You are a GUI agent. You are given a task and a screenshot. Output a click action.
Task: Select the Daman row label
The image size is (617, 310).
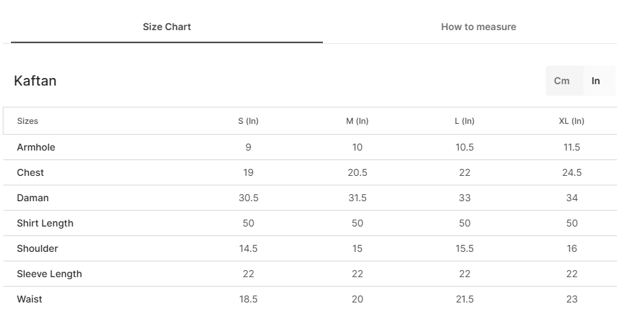click(x=33, y=198)
